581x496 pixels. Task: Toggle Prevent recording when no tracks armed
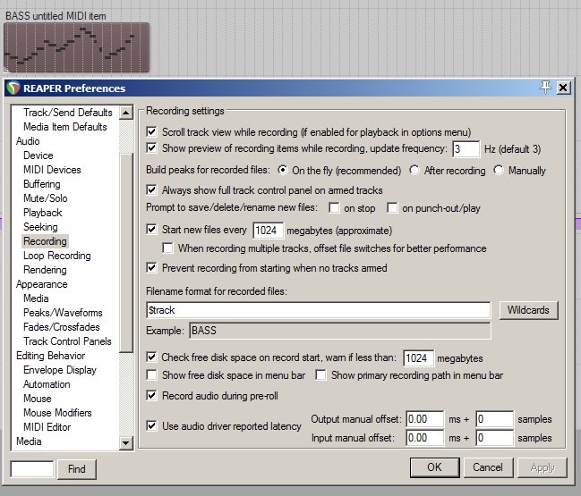[x=151, y=267]
